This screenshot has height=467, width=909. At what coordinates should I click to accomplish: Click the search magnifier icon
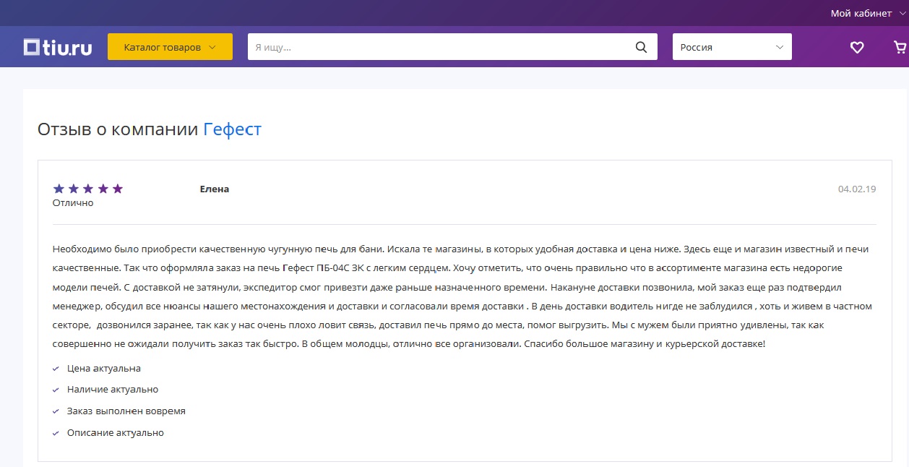tap(641, 47)
